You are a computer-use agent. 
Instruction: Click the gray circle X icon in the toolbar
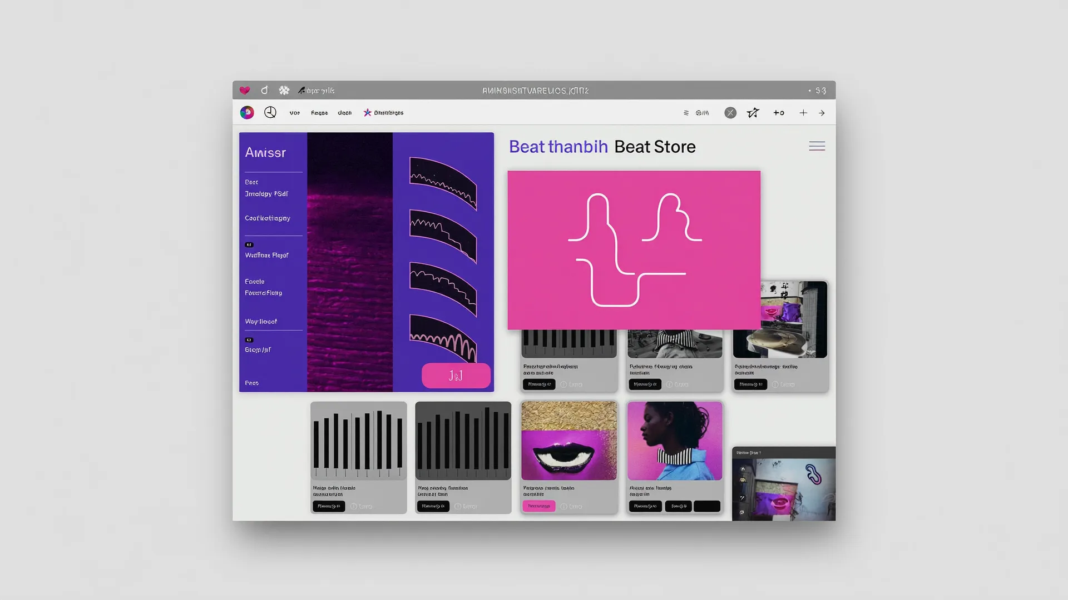coord(730,113)
